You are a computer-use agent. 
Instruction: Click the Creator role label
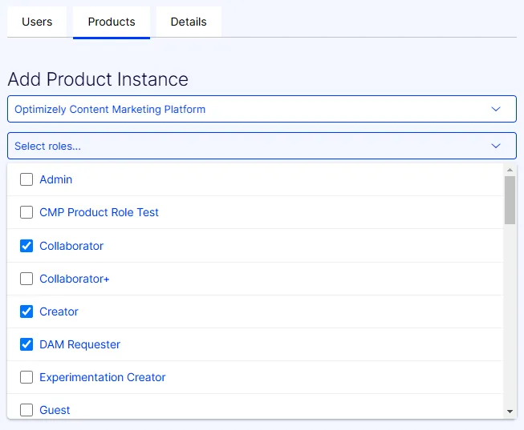(59, 311)
